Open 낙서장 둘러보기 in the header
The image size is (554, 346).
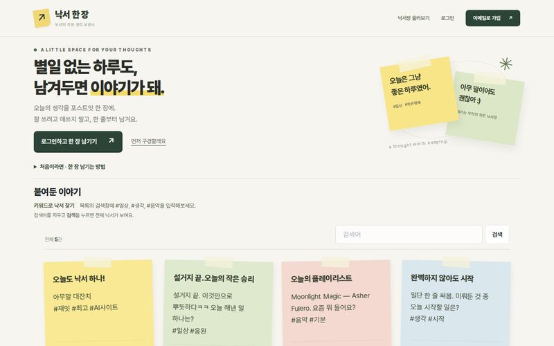[x=413, y=18]
